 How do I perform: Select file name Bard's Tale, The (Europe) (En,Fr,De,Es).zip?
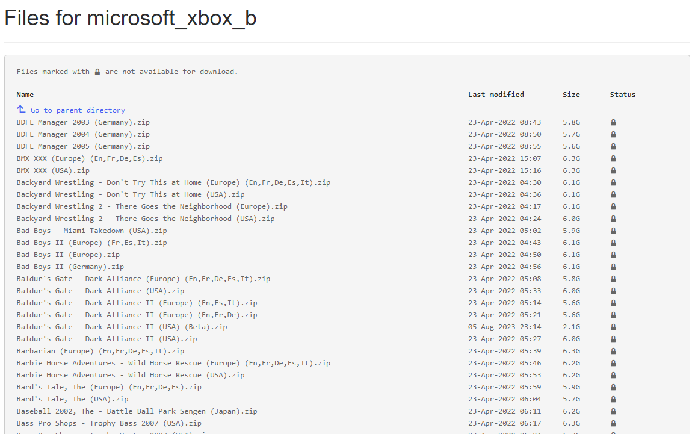[109, 387]
